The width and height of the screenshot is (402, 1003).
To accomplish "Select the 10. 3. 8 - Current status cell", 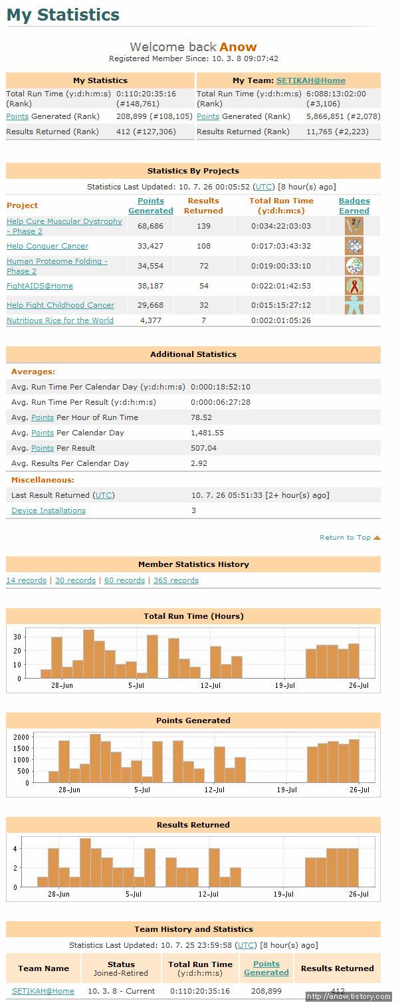I will [x=122, y=991].
